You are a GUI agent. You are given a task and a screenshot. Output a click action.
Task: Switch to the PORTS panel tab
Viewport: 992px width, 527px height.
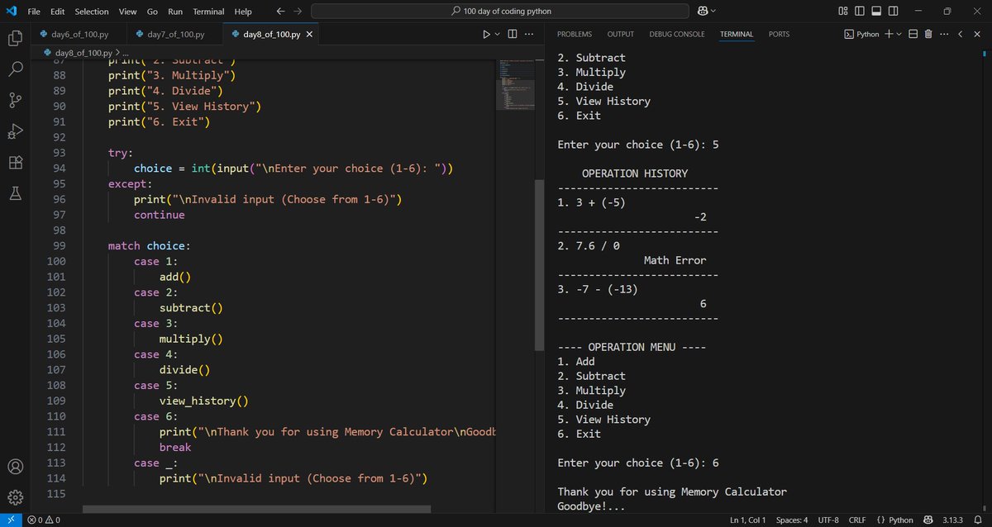(x=779, y=34)
